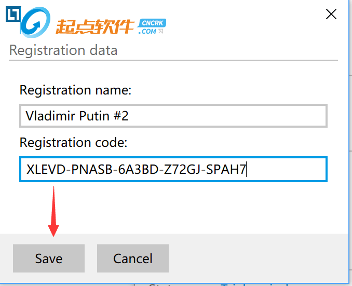The image size is (352, 286).
Task: Click the XLEVD-PNASB registration code text
Action: pos(136,170)
